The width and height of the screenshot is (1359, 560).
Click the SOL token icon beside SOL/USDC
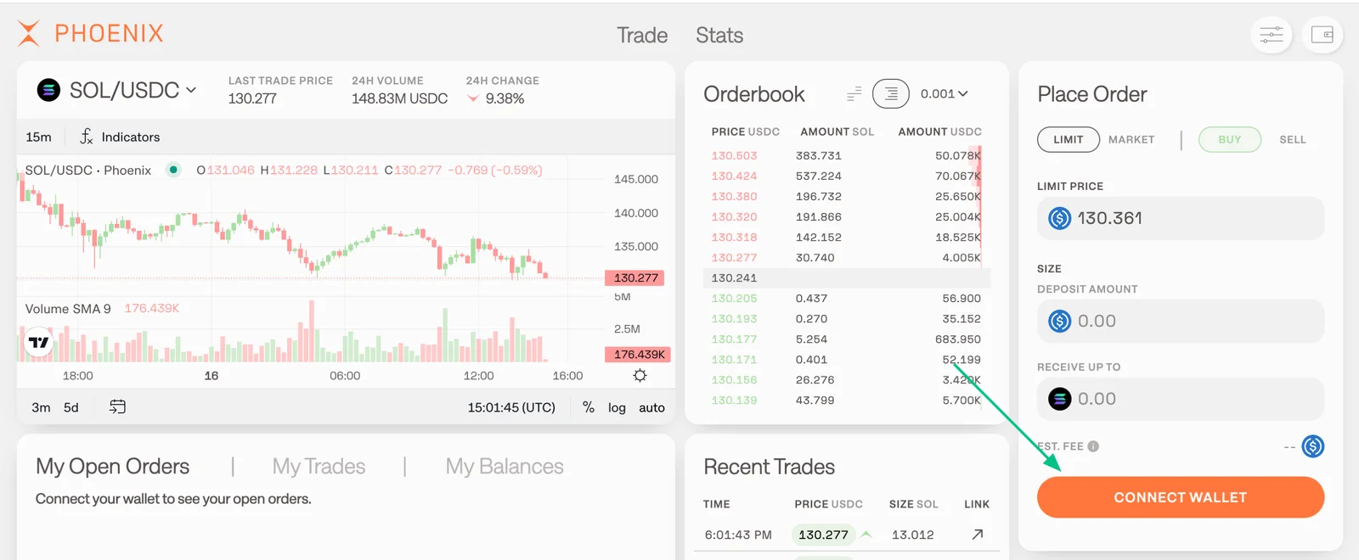[48, 90]
